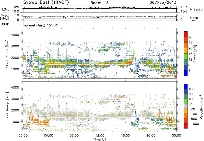The width and height of the screenshot is (204, 141).
Task: Select the "28" power colorbar value
Action: click(x=190, y=37)
